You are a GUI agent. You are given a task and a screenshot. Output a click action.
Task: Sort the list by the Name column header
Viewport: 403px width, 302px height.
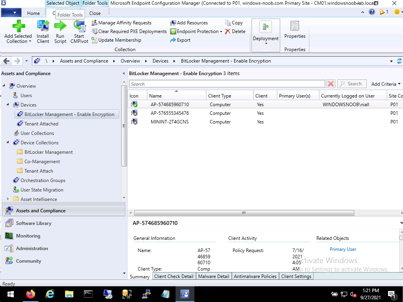pos(176,96)
